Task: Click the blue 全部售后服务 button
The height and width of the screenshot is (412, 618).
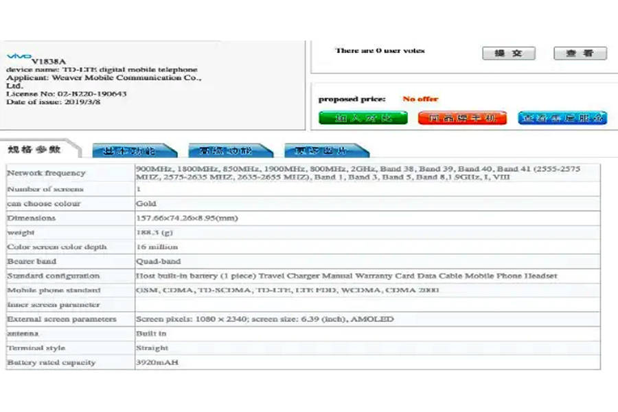Action: click(562, 118)
